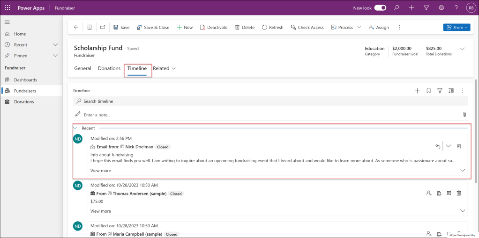Click the search magnifier in header
This screenshot has height=238, width=479.
click(397, 8)
